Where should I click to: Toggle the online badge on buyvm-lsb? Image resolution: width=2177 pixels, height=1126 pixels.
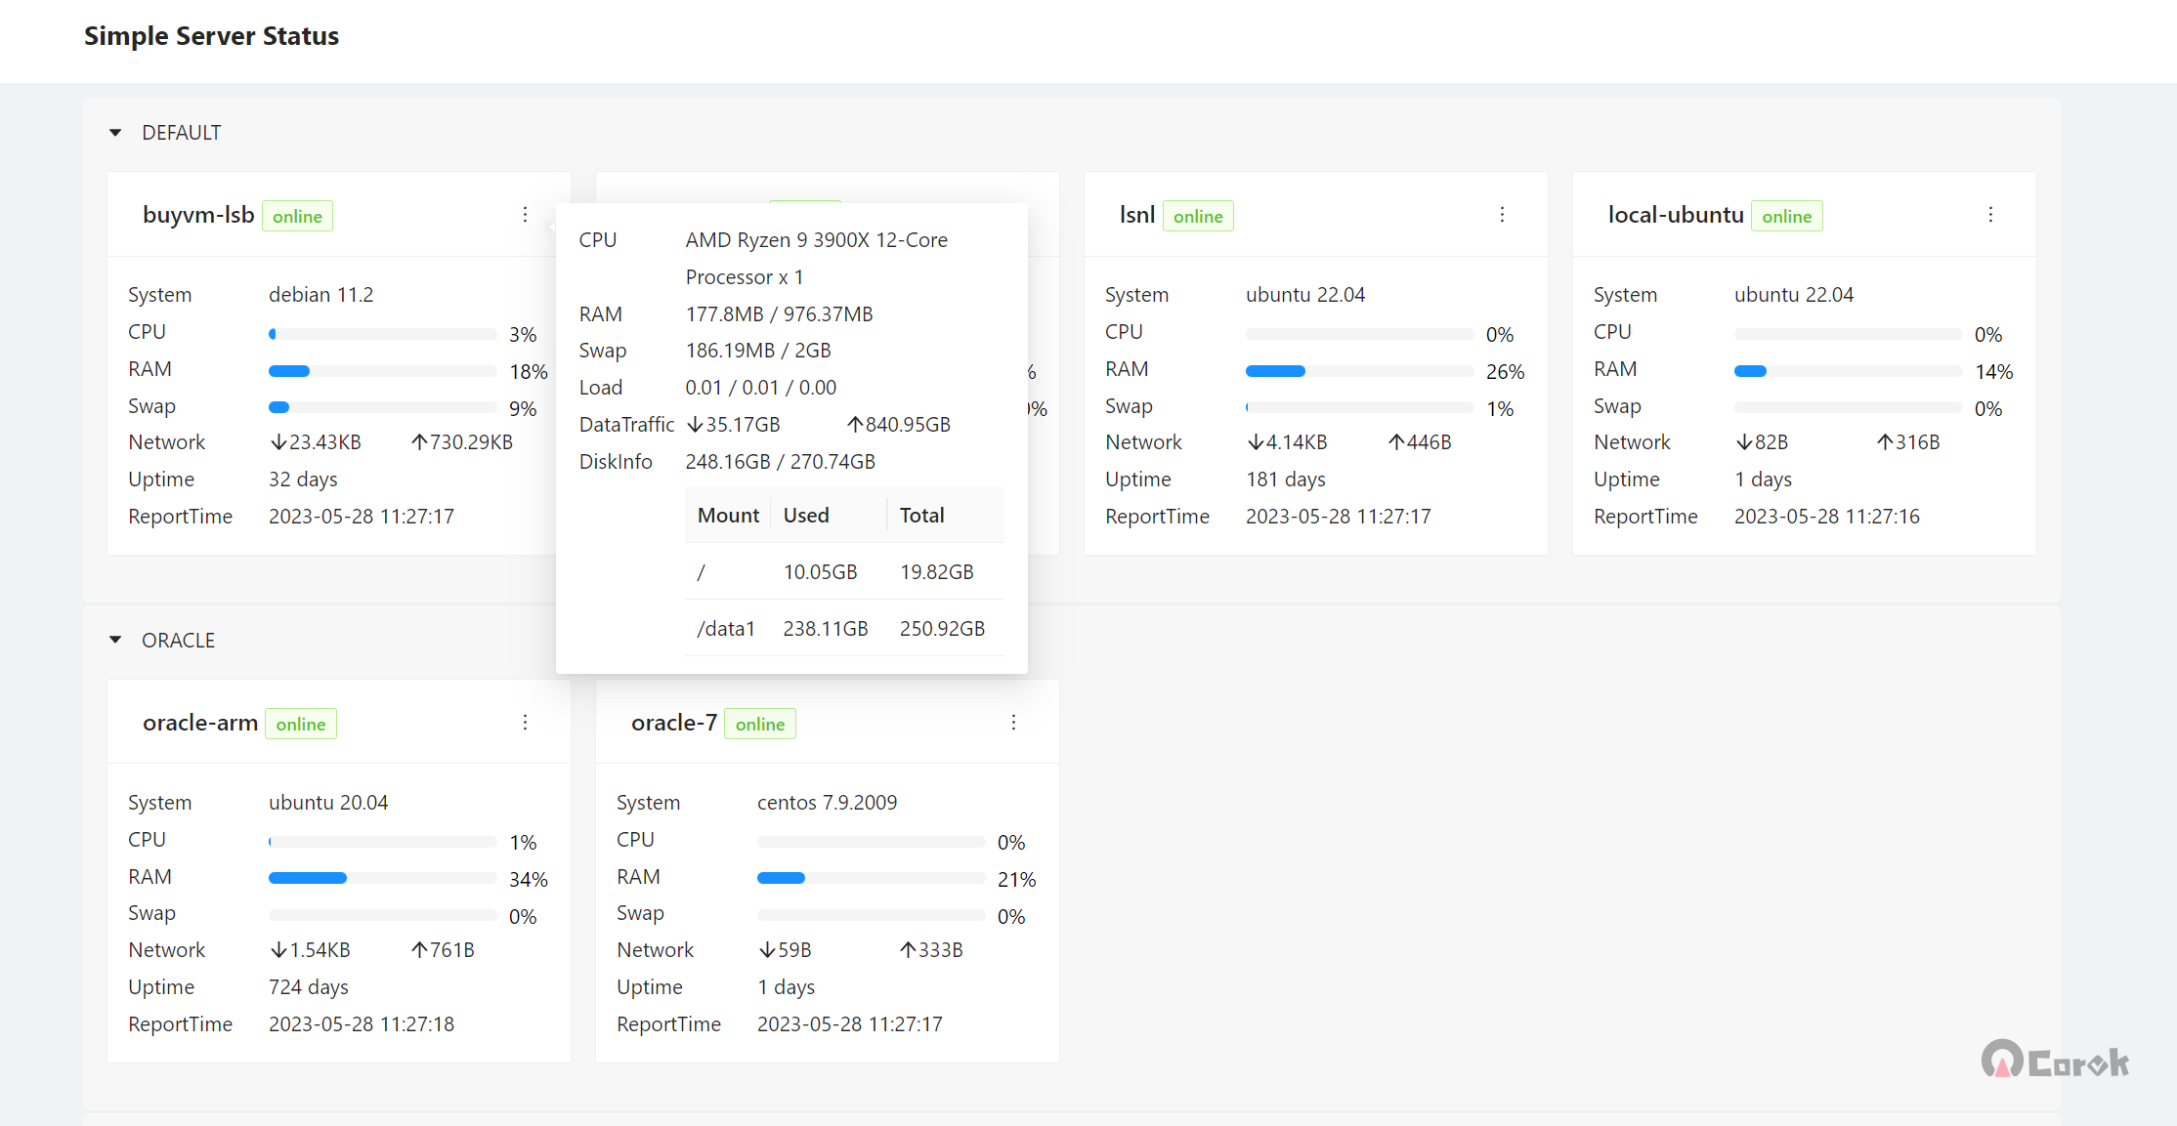tap(297, 216)
